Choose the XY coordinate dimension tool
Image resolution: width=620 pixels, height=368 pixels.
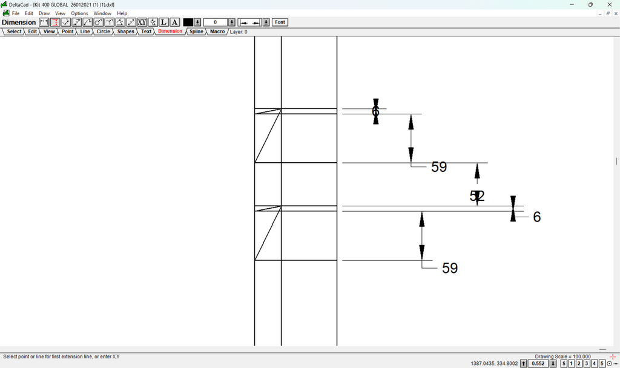tap(142, 22)
